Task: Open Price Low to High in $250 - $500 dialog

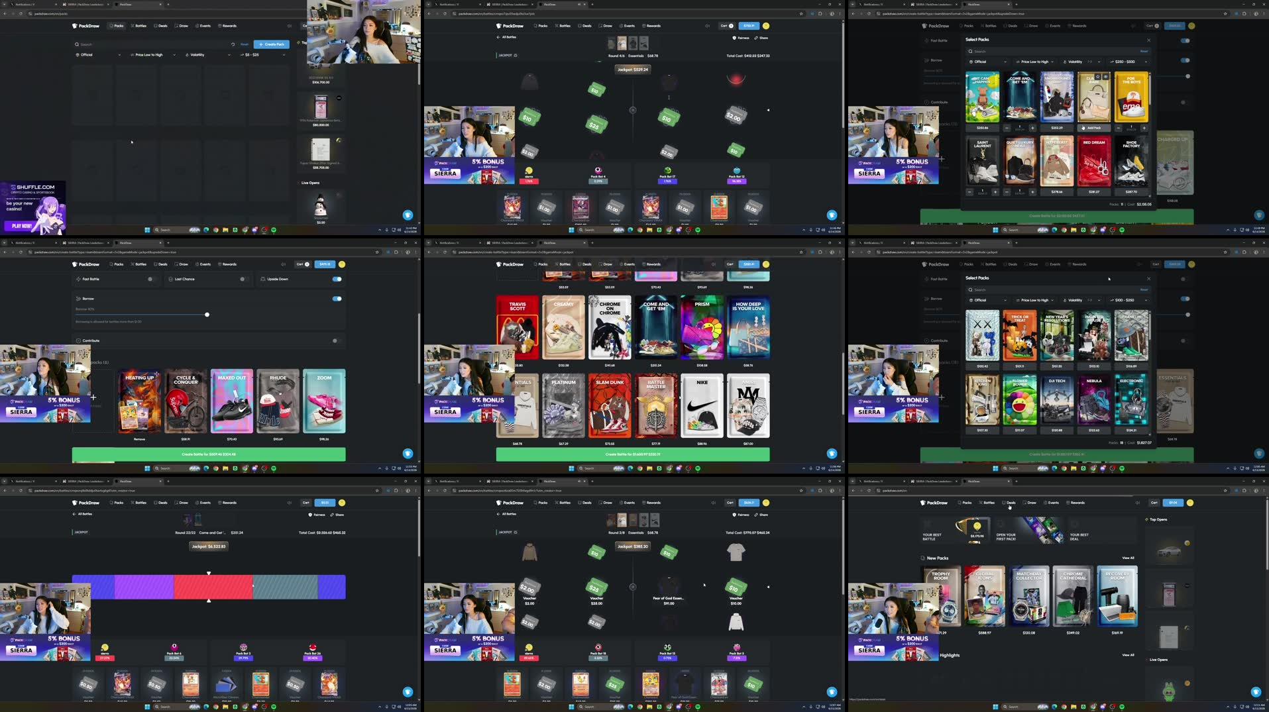Action: point(1034,62)
